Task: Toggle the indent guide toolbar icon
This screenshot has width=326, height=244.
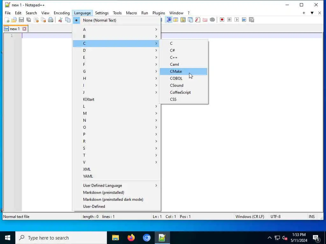Action: click(x=169, y=20)
